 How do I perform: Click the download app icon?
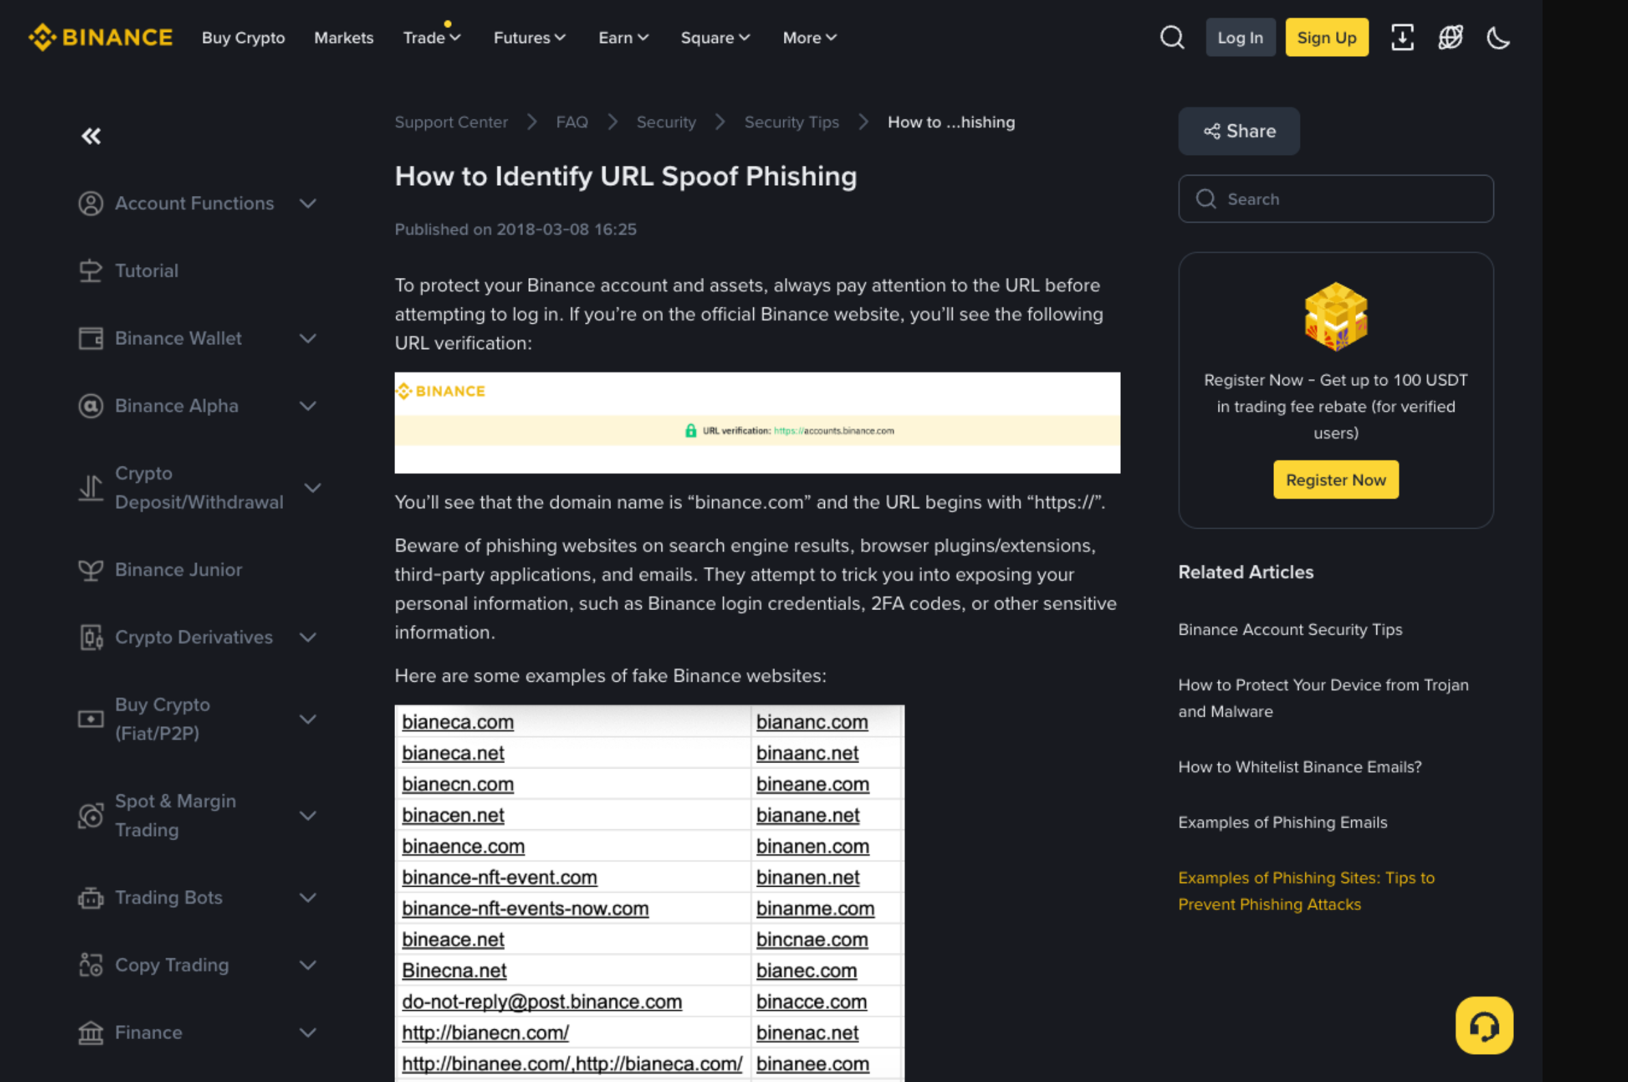1402,38
